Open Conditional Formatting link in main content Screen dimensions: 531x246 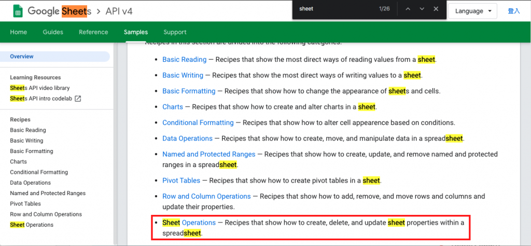tap(198, 122)
